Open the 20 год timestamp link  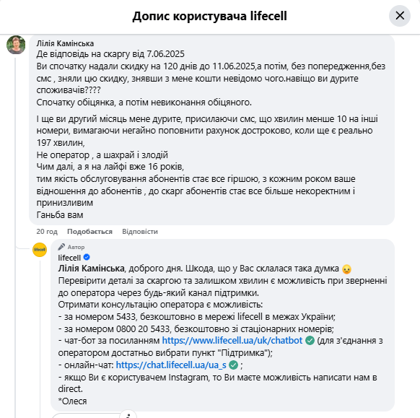click(47, 232)
